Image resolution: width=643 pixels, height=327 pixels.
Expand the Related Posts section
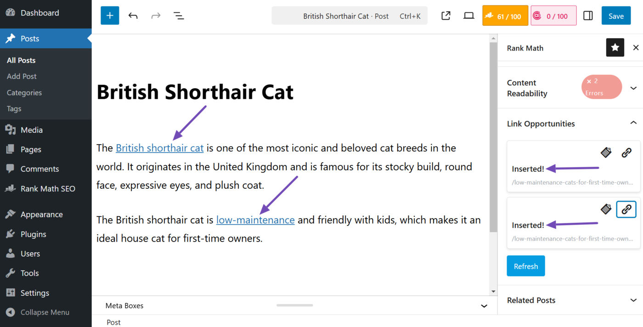coord(633,300)
